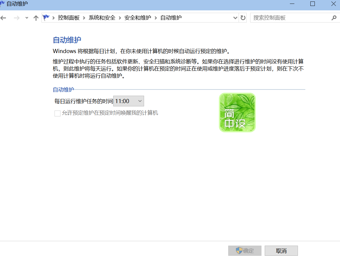
Task: Refresh the control panel page
Action: (243, 18)
